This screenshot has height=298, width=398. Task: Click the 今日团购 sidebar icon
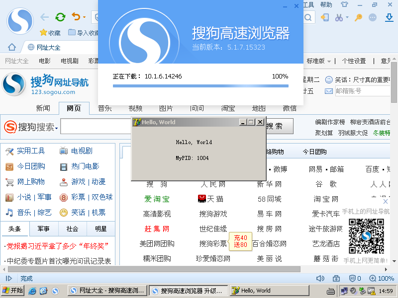[x=9, y=167]
